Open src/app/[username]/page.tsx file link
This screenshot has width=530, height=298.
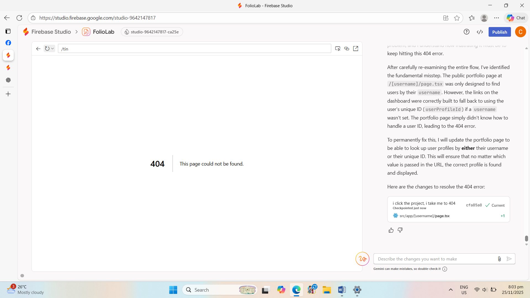tap(424, 216)
